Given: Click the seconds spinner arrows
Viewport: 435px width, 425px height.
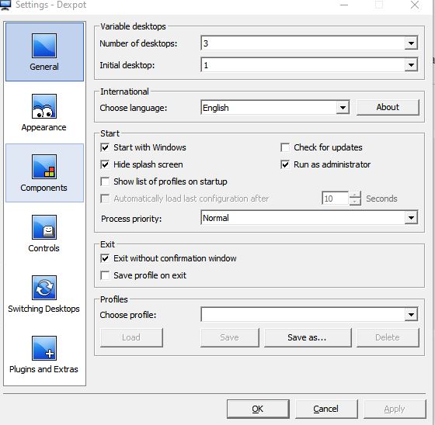Looking at the screenshot, I should pos(355,199).
